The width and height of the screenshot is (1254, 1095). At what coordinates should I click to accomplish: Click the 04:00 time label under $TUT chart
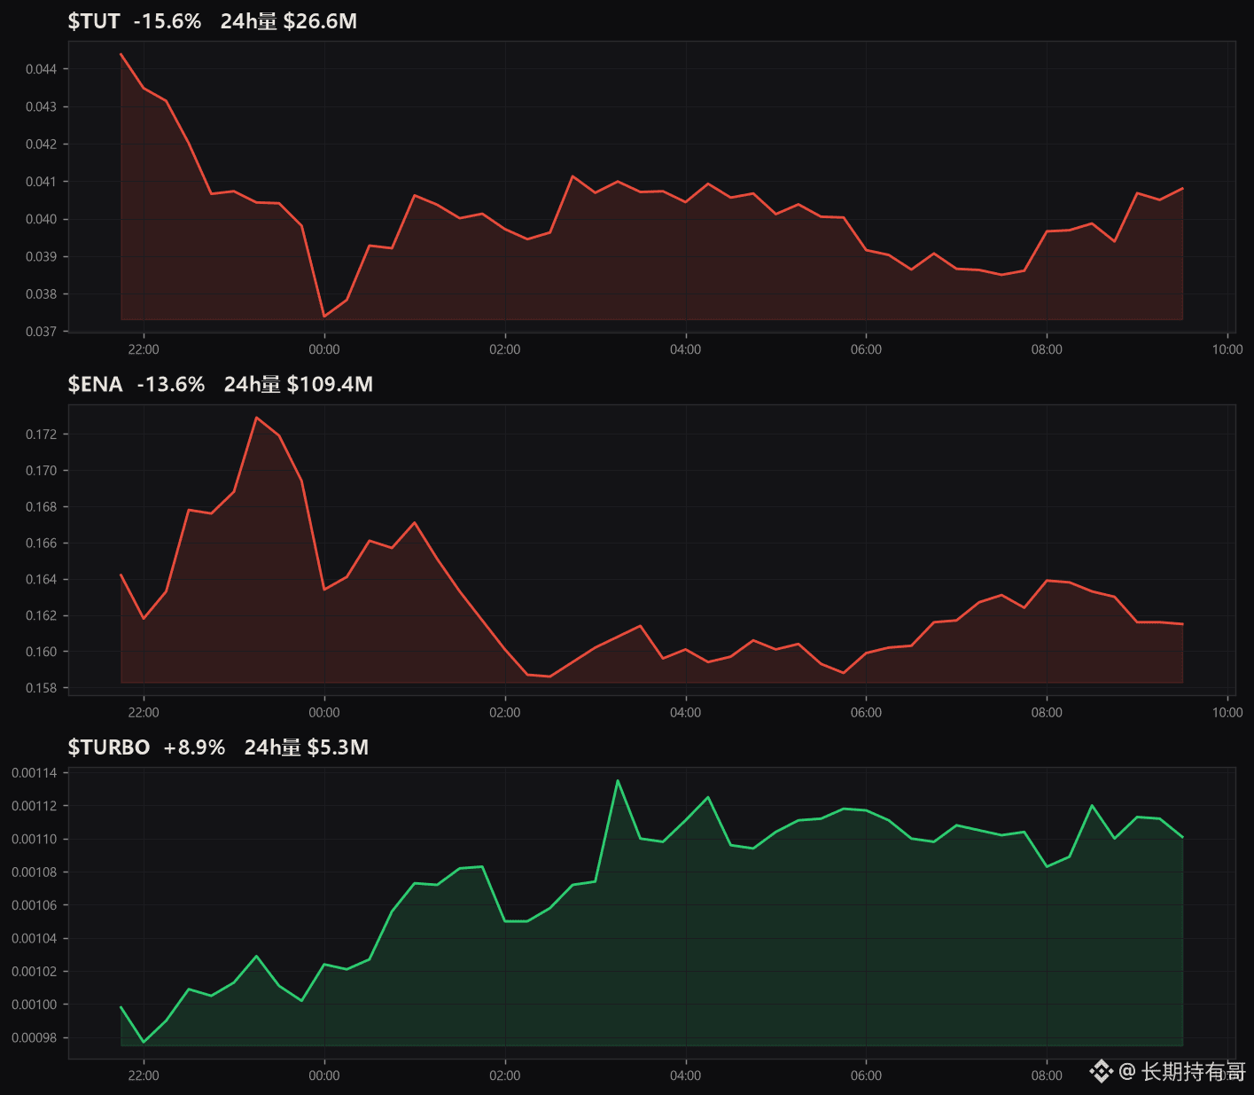pyautogui.click(x=686, y=349)
